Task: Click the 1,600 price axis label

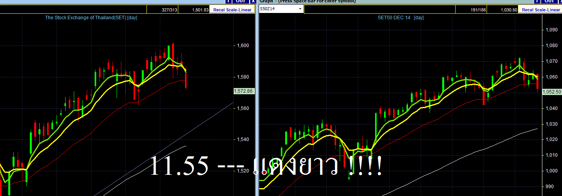Action: [x=243, y=46]
